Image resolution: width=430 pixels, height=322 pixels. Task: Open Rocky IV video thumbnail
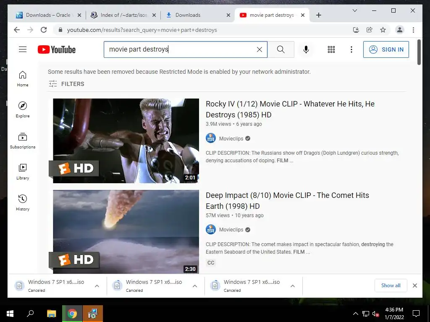point(126,141)
